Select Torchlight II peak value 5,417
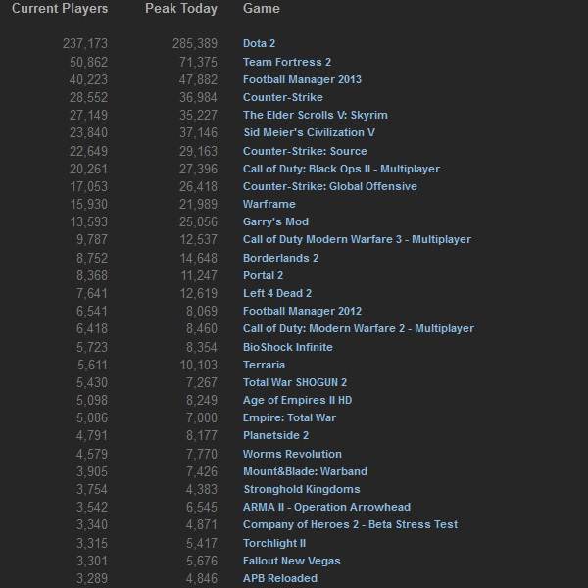The height and width of the screenshot is (588, 588). tap(202, 543)
